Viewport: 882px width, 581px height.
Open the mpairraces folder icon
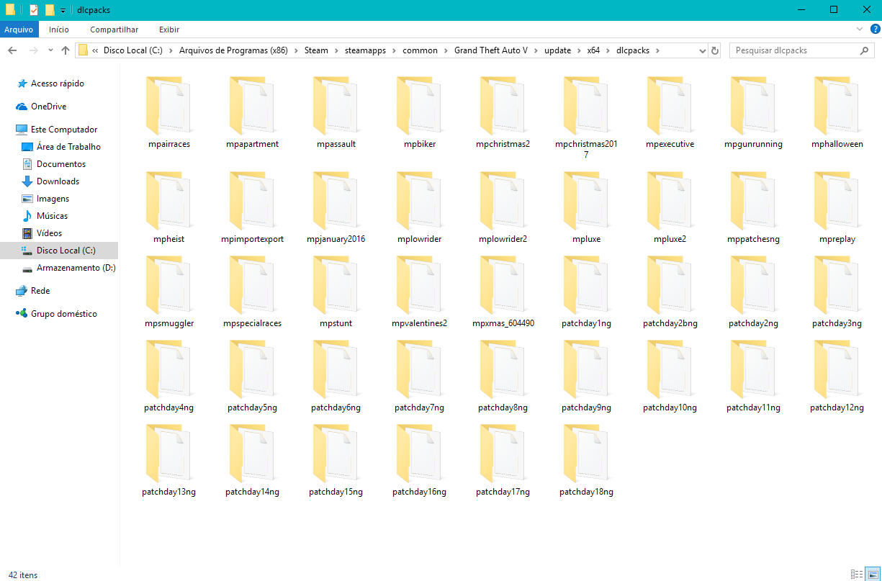coord(168,105)
